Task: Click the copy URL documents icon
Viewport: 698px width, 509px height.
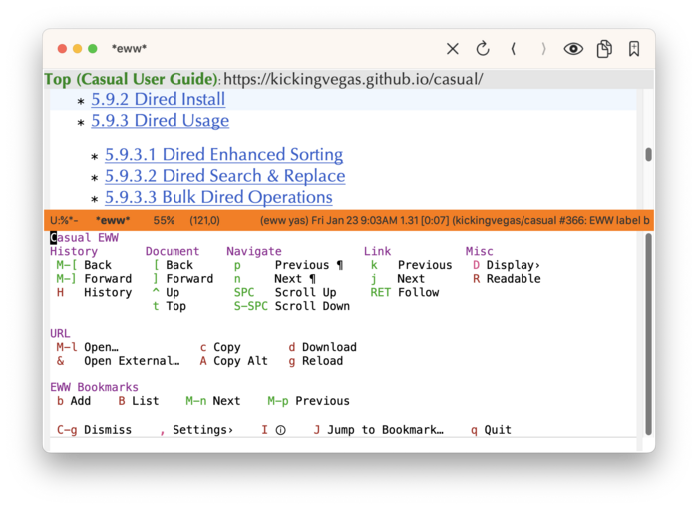Action: coord(604,49)
